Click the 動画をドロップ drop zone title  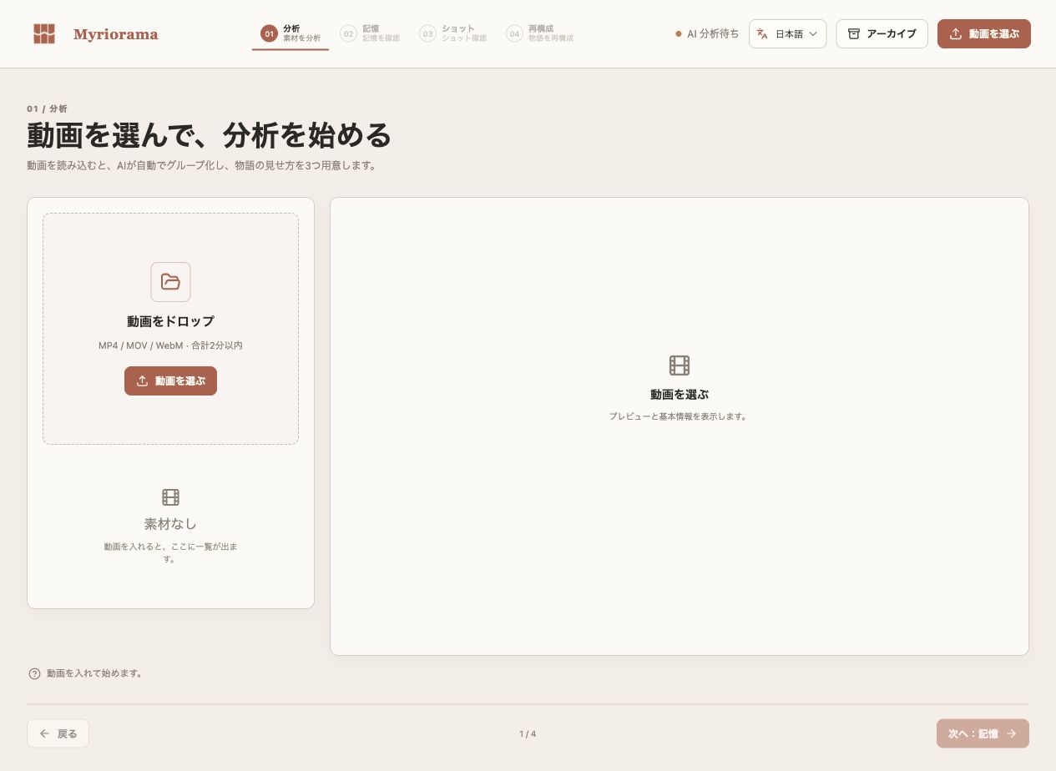(x=170, y=321)
